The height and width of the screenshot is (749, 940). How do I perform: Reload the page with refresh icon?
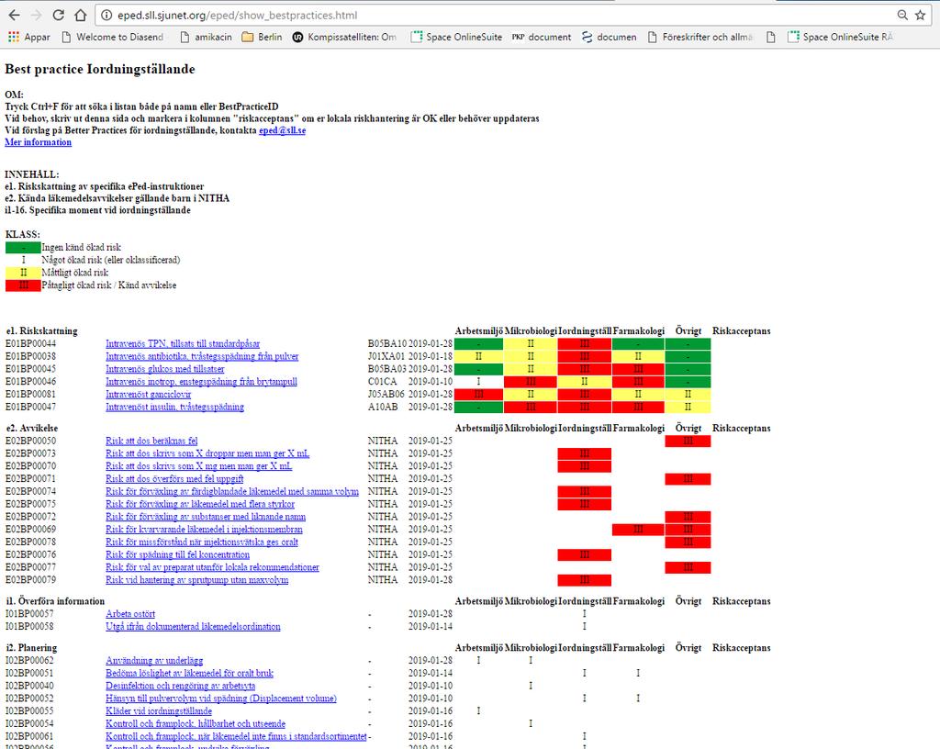58,15
